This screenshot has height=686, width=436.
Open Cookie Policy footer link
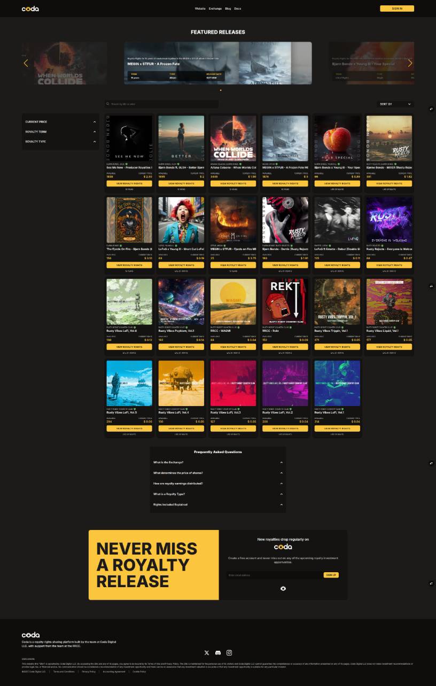[x=139, y=672]
